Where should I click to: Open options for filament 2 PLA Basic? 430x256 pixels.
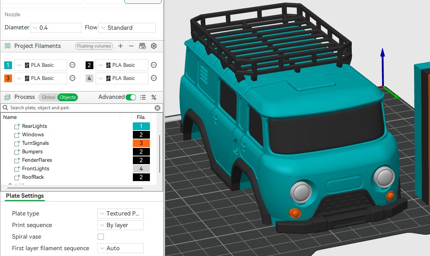tap(154, 65)
